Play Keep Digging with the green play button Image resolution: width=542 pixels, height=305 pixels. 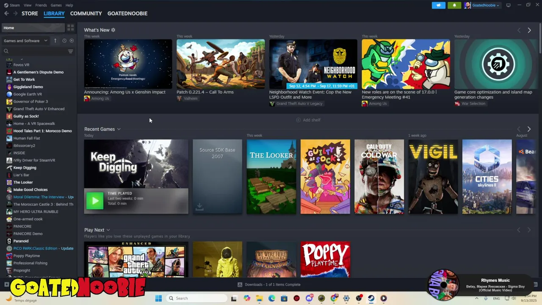point(95,201)
